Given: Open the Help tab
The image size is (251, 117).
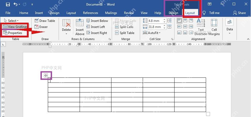Looking at the screenshot, I should pyautogui.click(x=158, y=13).
